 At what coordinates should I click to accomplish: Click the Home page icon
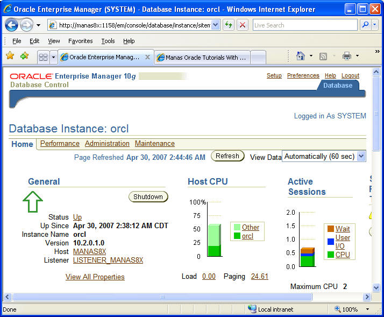pyautogui.click(x=301, y=56)
